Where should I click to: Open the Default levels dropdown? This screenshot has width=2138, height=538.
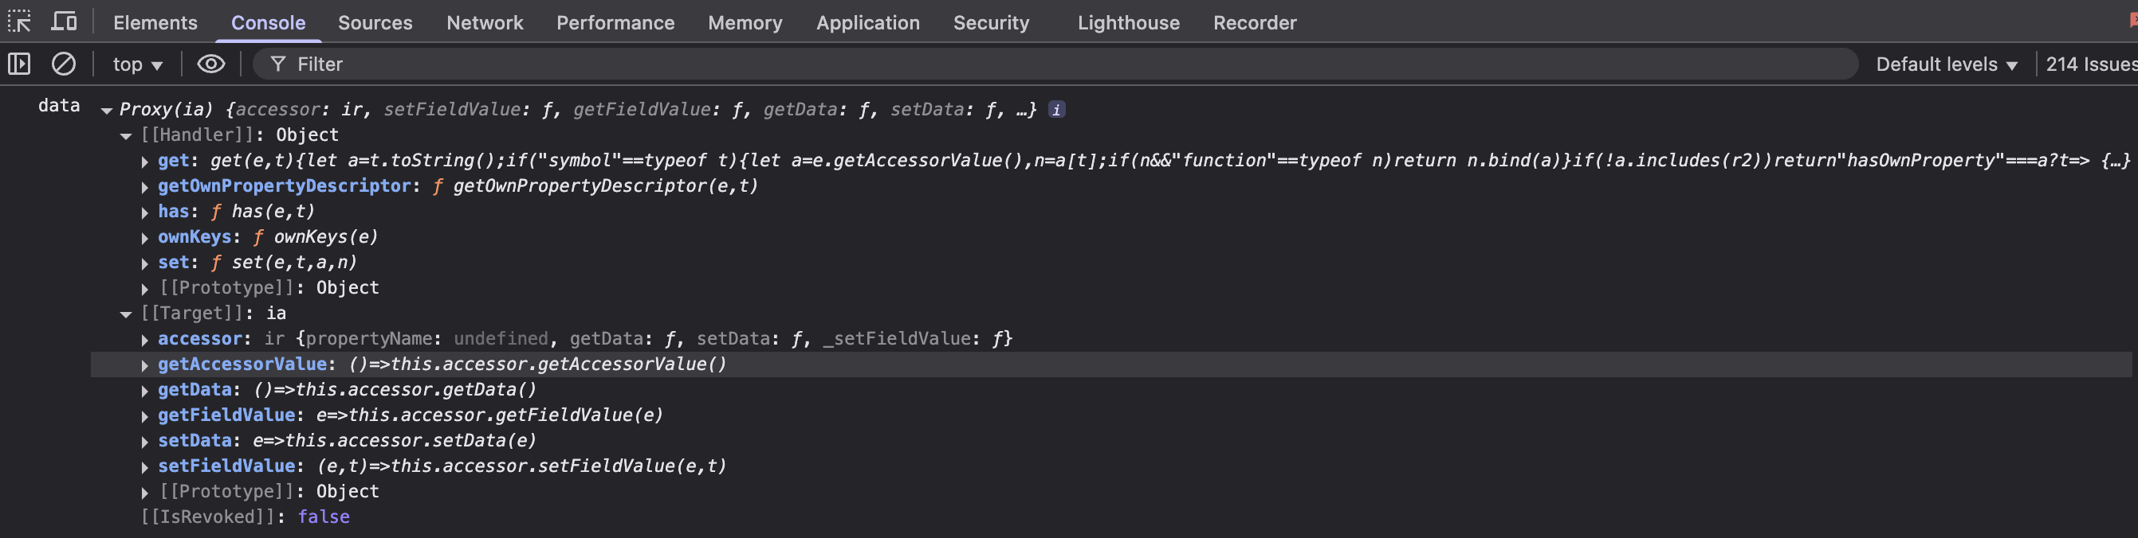tap(1945, 64)
